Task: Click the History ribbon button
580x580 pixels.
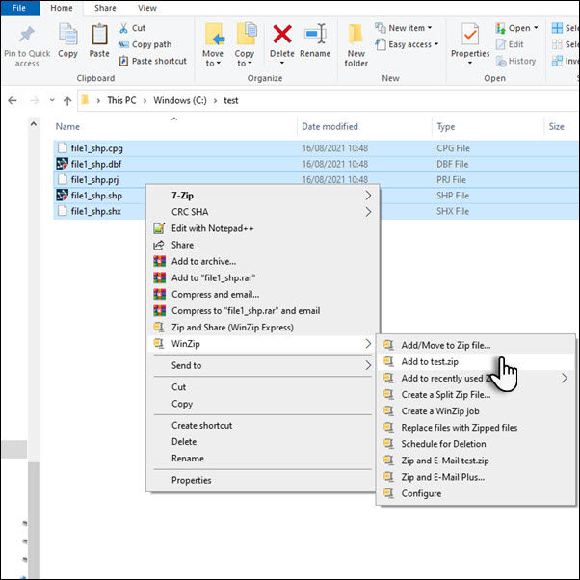Action: (515, 61)
